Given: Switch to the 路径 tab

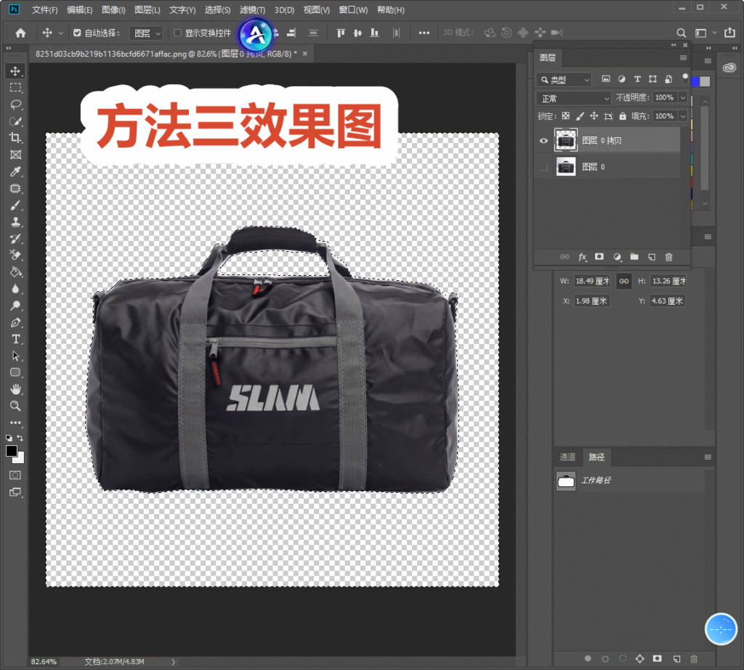Looking at the screenshot, I should tap(597, 457).
